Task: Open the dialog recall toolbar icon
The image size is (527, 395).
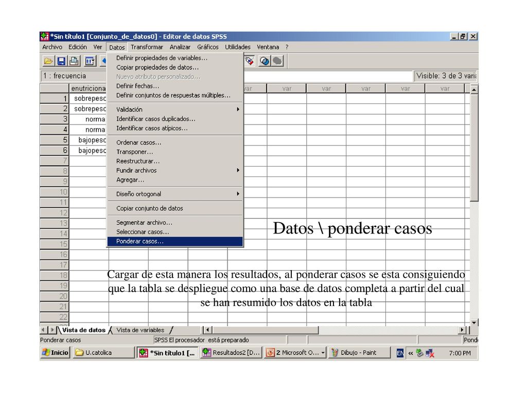Action: pos(90,61)
